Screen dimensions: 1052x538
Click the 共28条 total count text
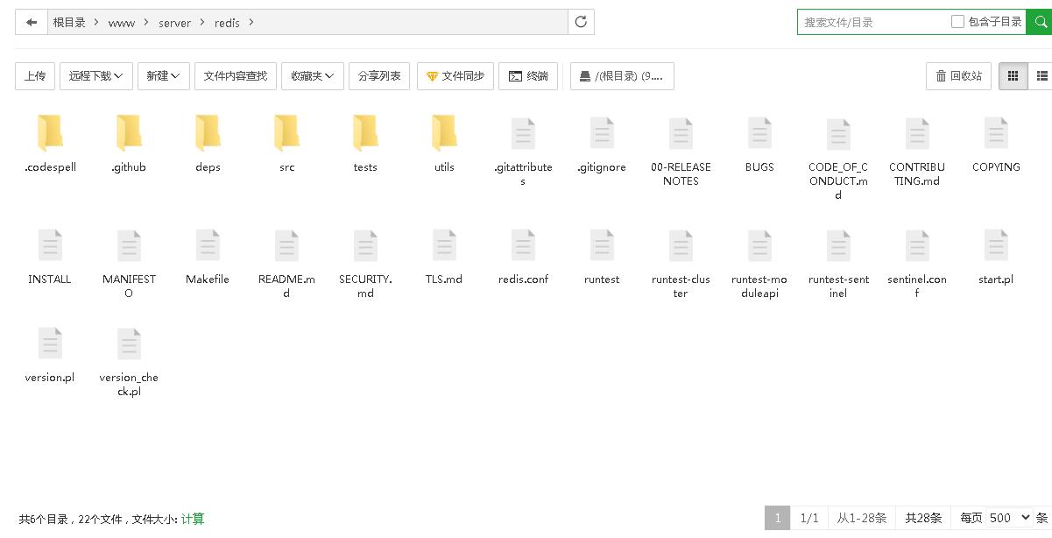923,518
